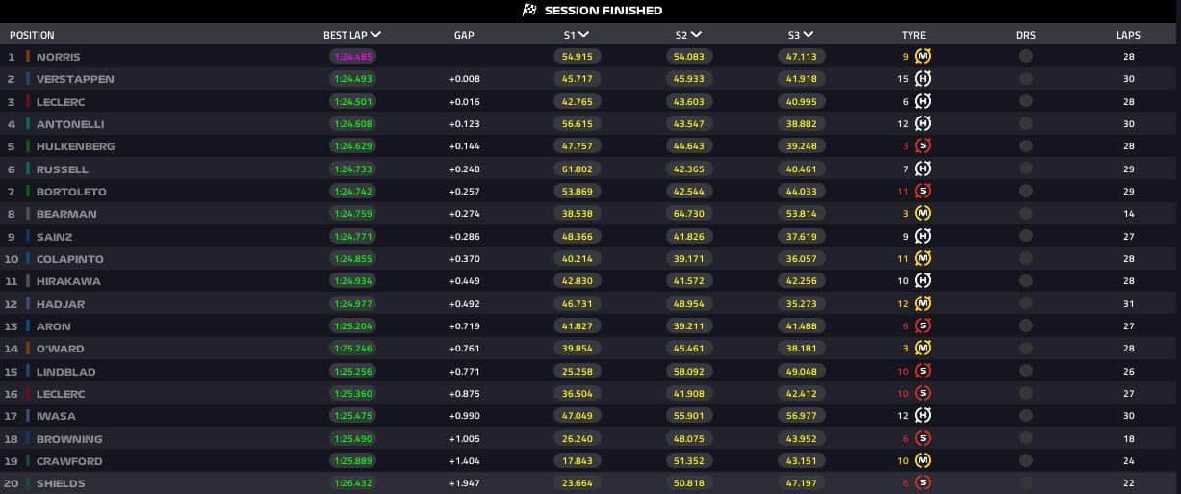Viewport: 1181px width, 494px height.
Task: Open the S1 column dropdown
Action: click(584, 34)
